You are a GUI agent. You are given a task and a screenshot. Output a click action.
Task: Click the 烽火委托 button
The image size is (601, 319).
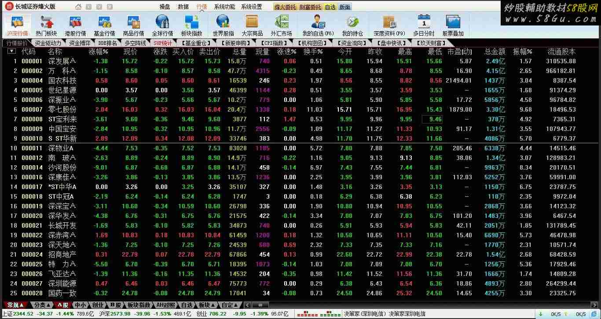285,7
